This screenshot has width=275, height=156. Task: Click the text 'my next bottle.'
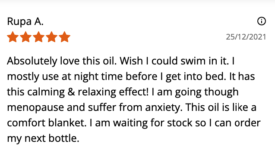point(43,138)
